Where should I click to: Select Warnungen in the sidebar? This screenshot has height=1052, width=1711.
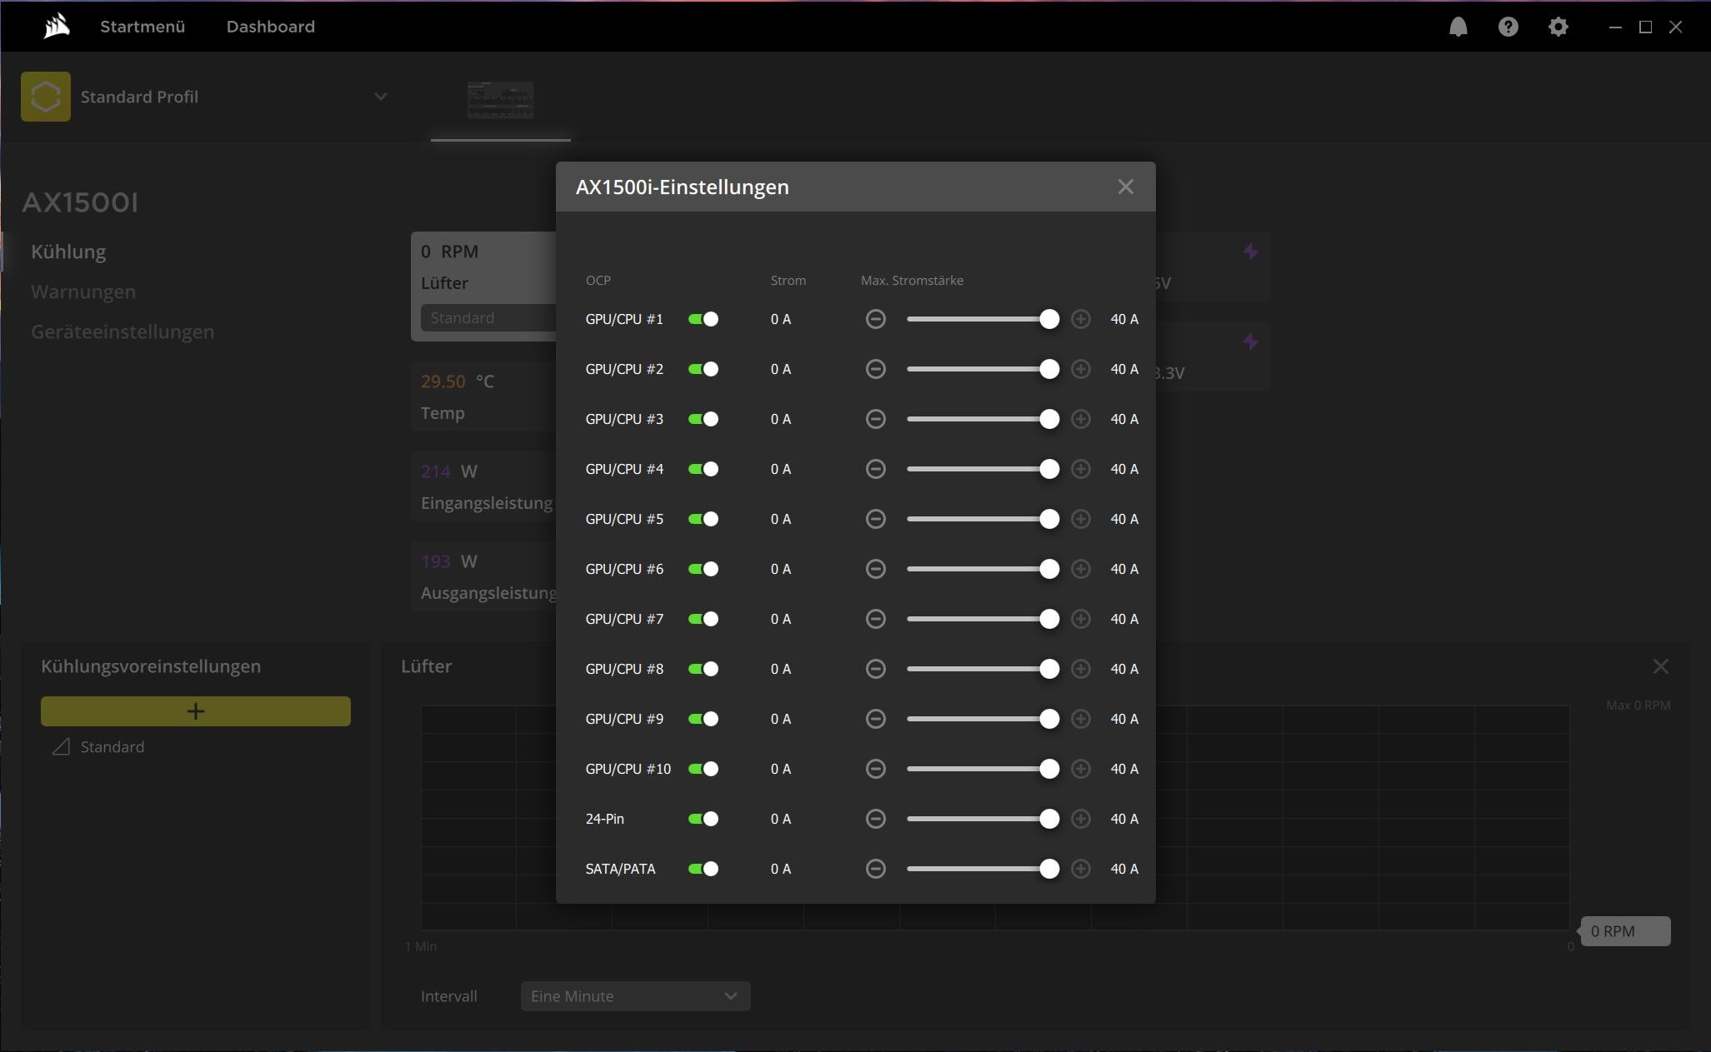pyautogui.click(x=83, y=292)
